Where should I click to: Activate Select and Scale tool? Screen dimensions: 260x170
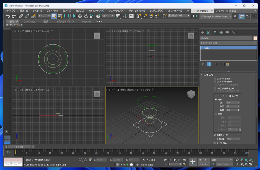(x=92, y=16)
